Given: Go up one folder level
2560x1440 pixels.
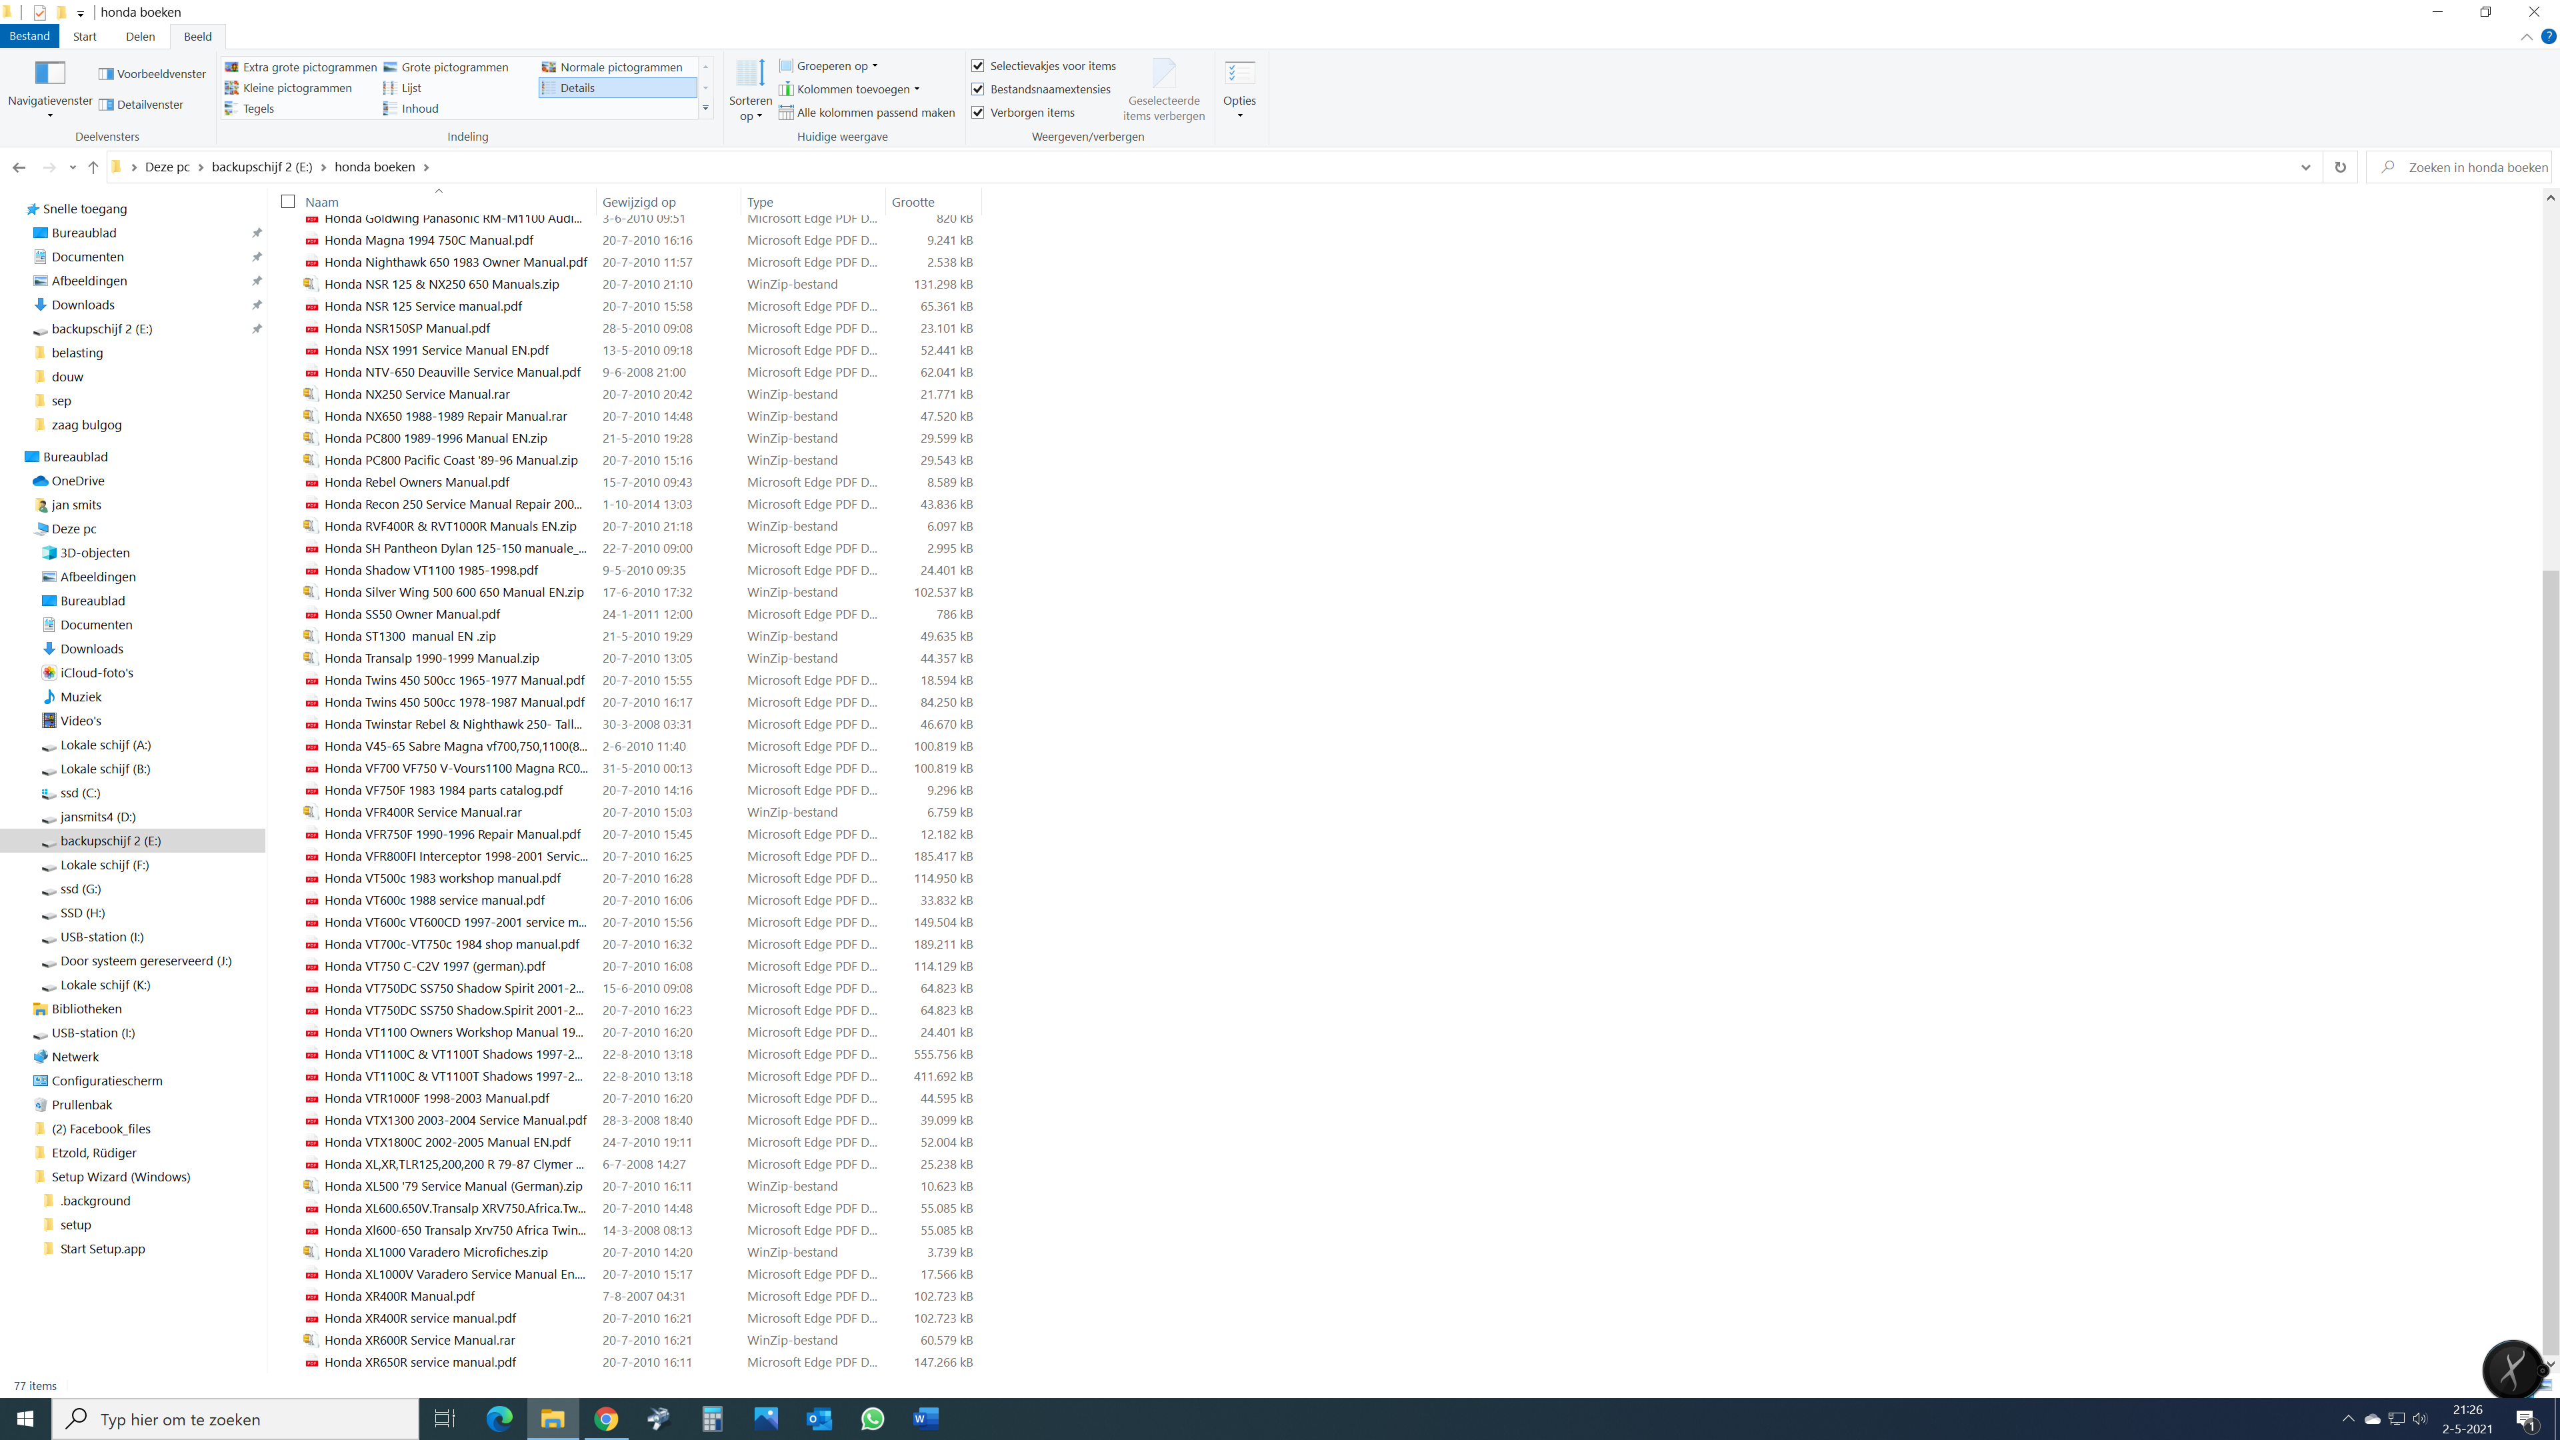Looking at the screenshot, I should click(x=93, y=167).
